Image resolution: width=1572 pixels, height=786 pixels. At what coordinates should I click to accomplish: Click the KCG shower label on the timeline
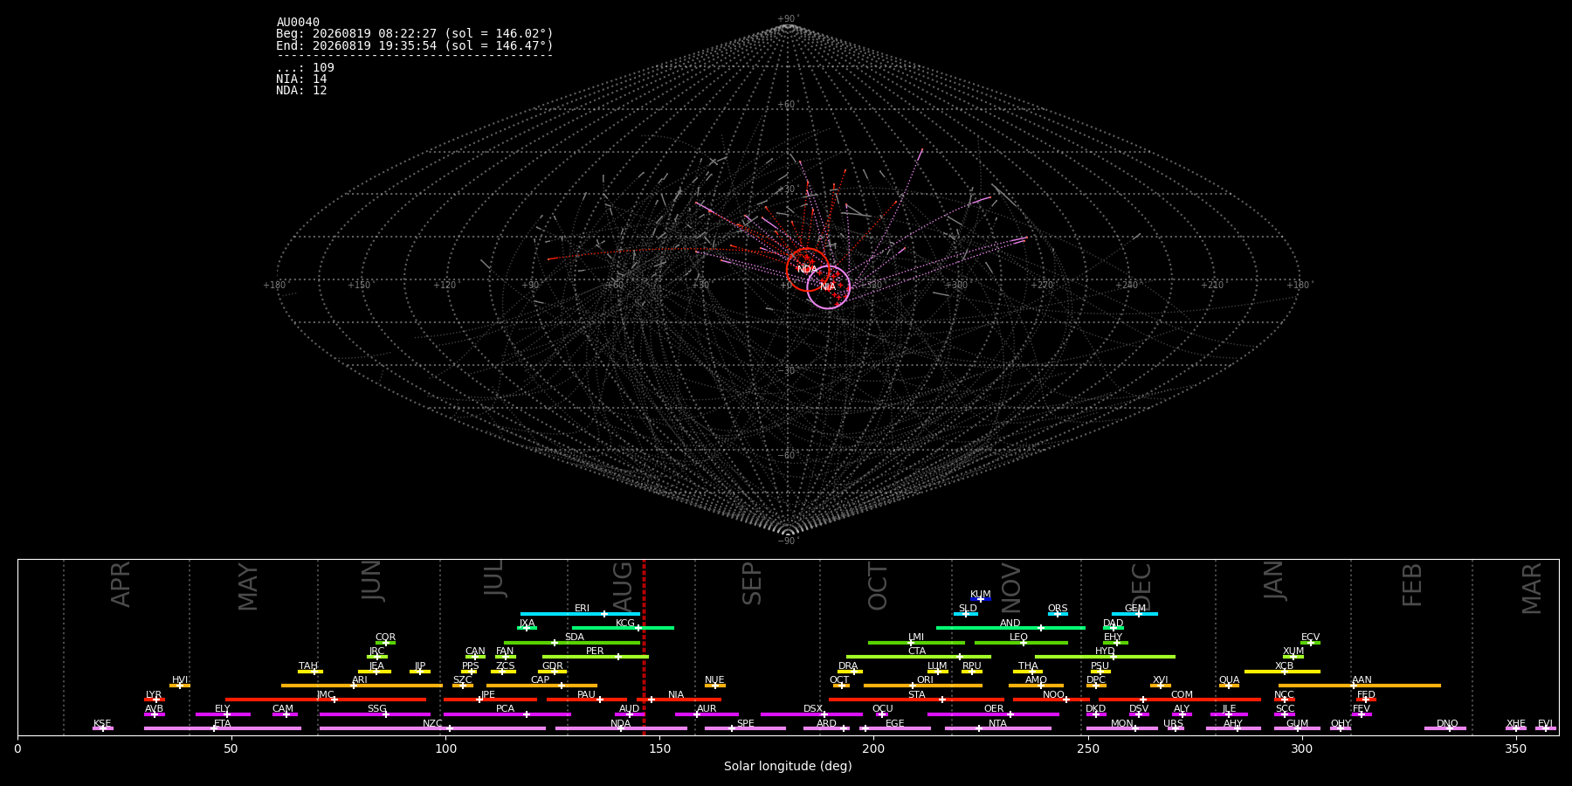pyautogui.click(x=625, y=624)
